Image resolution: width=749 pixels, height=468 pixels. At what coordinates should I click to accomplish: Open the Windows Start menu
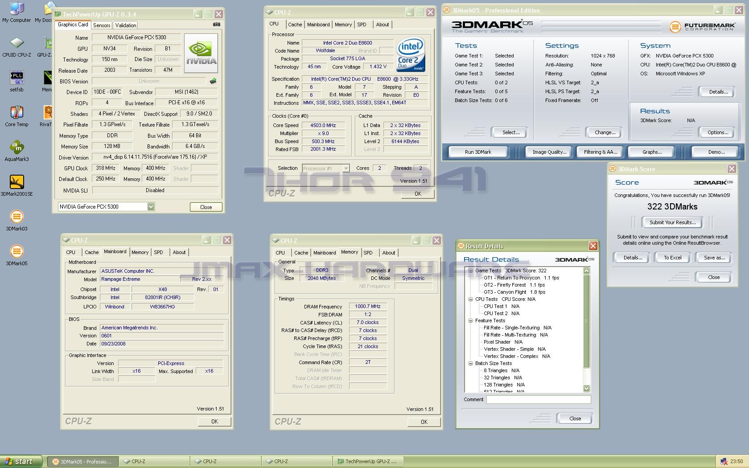[21, 461]
